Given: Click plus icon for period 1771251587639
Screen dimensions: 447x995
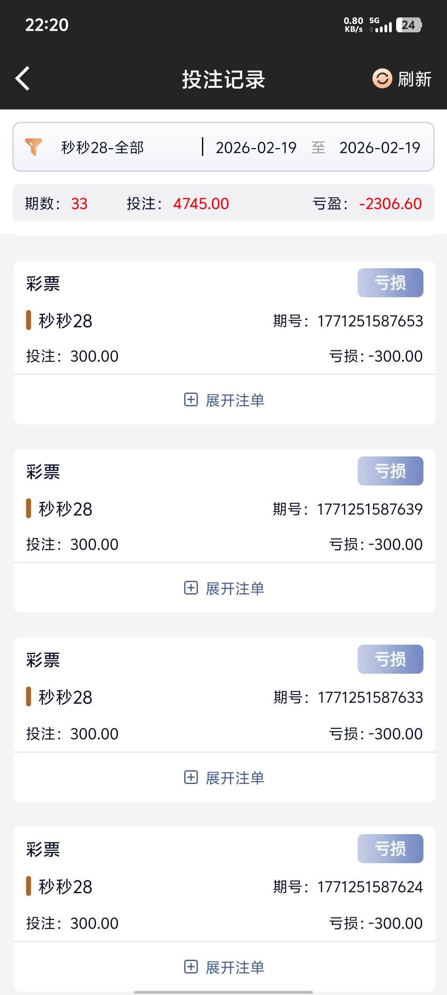Looking at the screenshot, I should [x=191, y=588].
